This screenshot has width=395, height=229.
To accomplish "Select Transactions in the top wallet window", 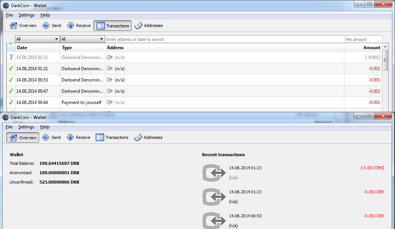I will (112, 26).
